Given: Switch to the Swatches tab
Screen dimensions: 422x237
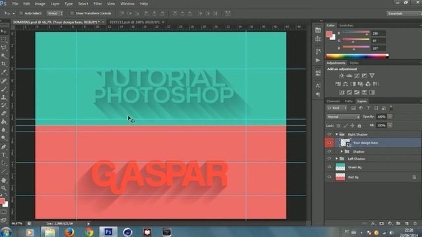Looking at the screenshot, I should 346,25.
